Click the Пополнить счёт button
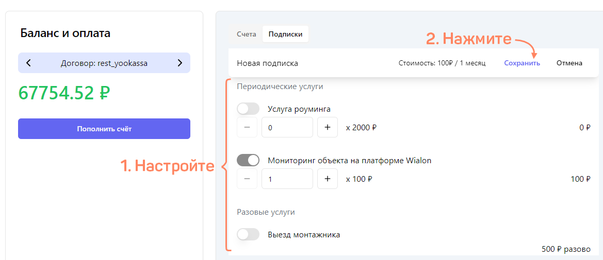This screenshot has height=260, width=603. (104, 129)
